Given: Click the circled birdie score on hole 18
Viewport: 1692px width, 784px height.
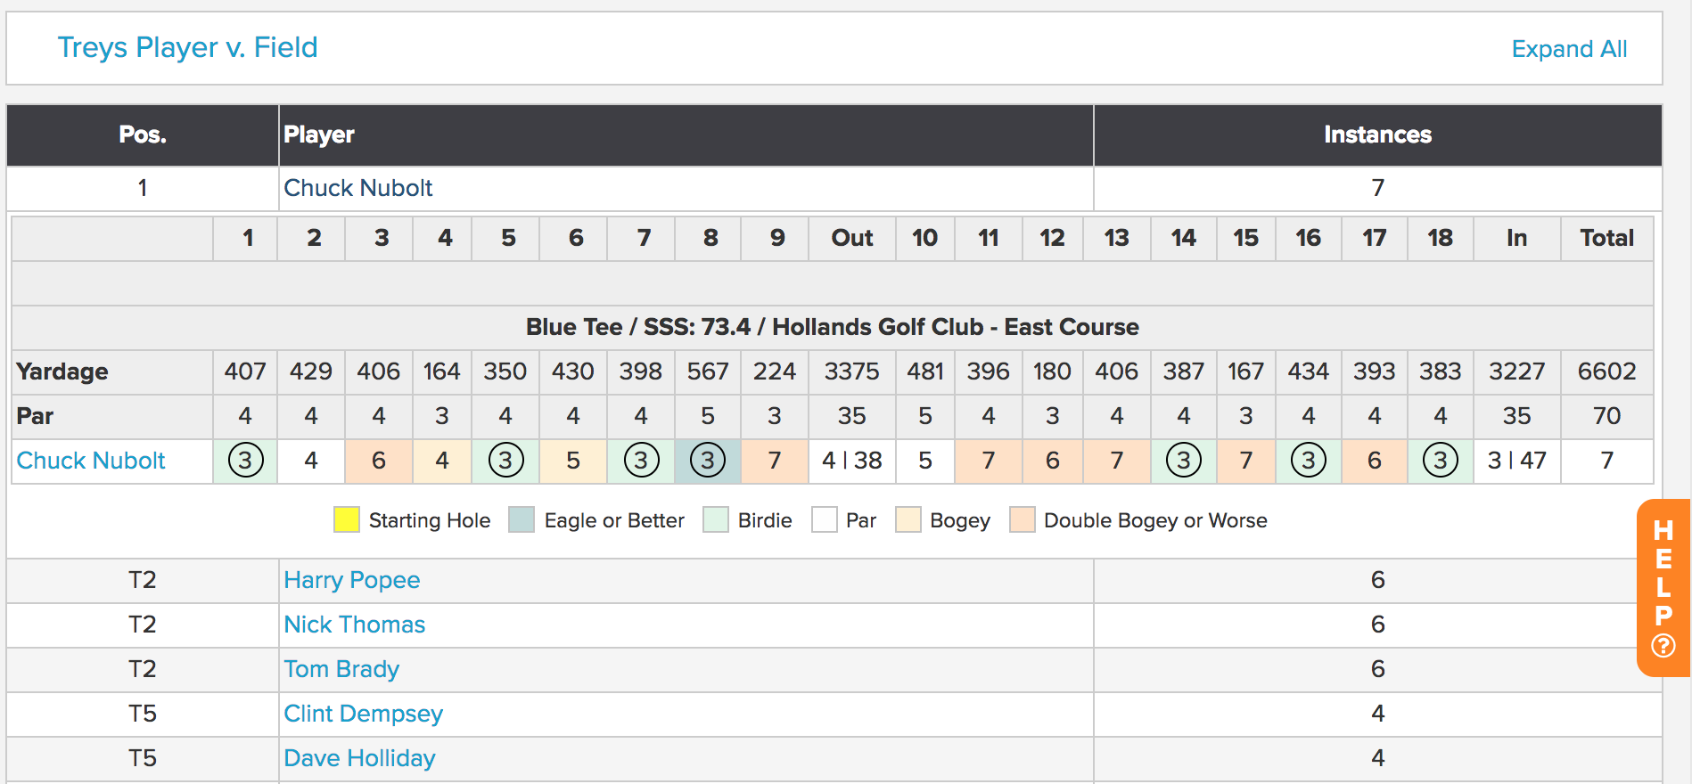Looking at the screenshot, I should click(x=1441, y=461).
